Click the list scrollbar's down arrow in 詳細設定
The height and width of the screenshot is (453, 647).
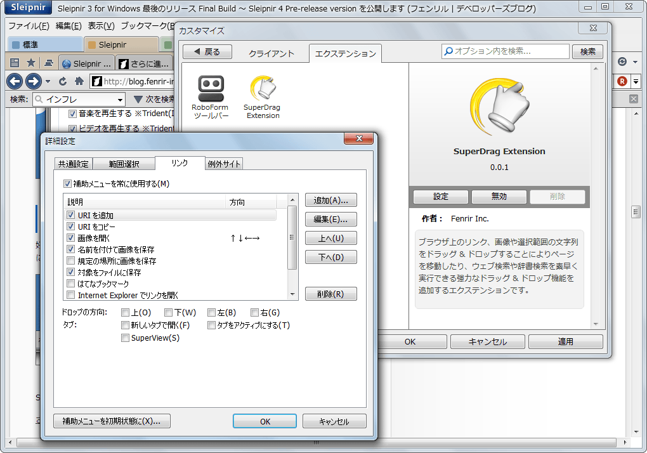292,294
